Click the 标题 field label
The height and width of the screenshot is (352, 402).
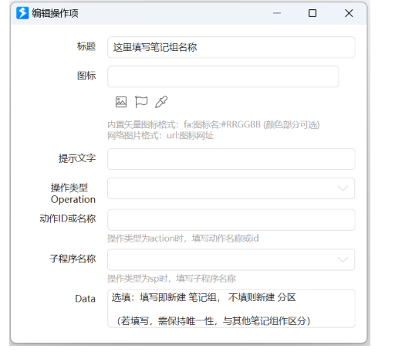click(x=86, y=46)
